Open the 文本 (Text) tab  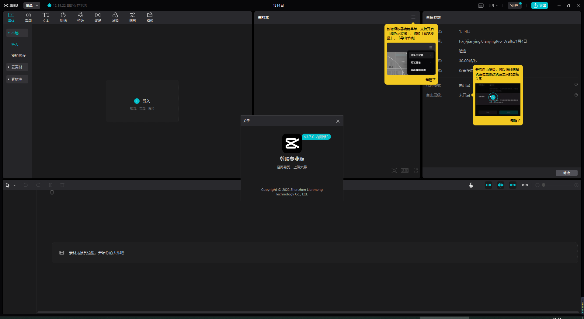coord(46,17)
